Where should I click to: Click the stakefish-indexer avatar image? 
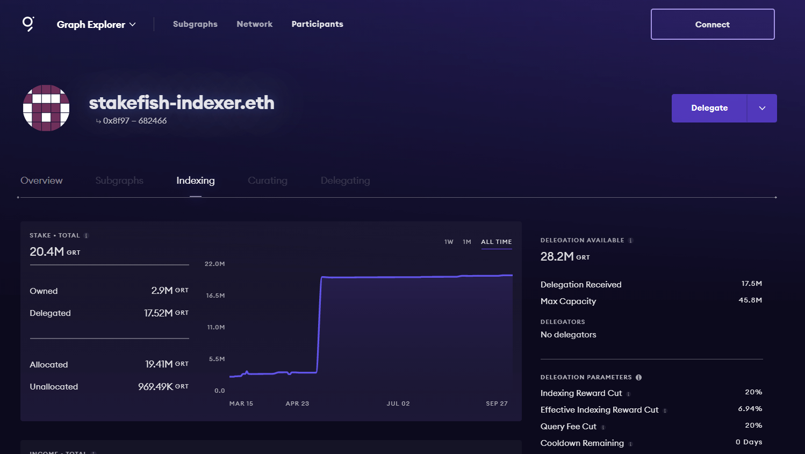pyautogui.click(x=46, y=108)
